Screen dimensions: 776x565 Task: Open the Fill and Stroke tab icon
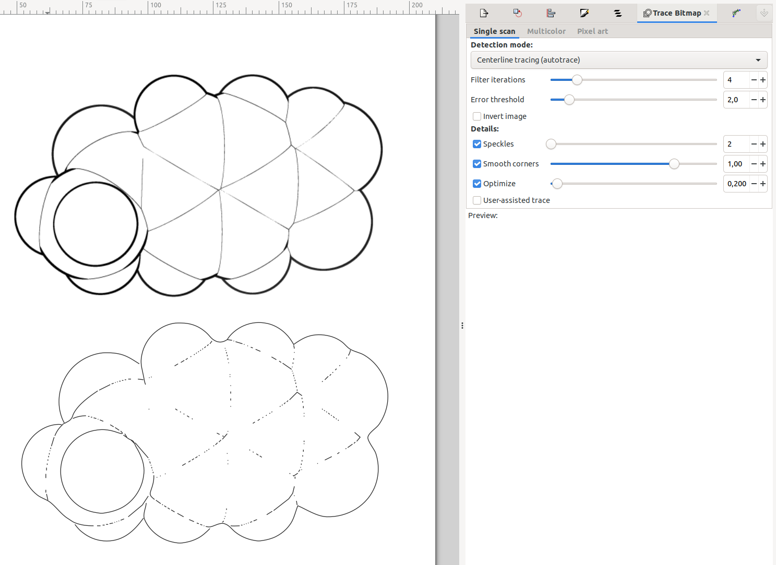584,13
